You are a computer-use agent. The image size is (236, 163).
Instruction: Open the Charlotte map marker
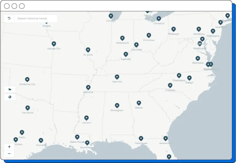click(170, 85)
